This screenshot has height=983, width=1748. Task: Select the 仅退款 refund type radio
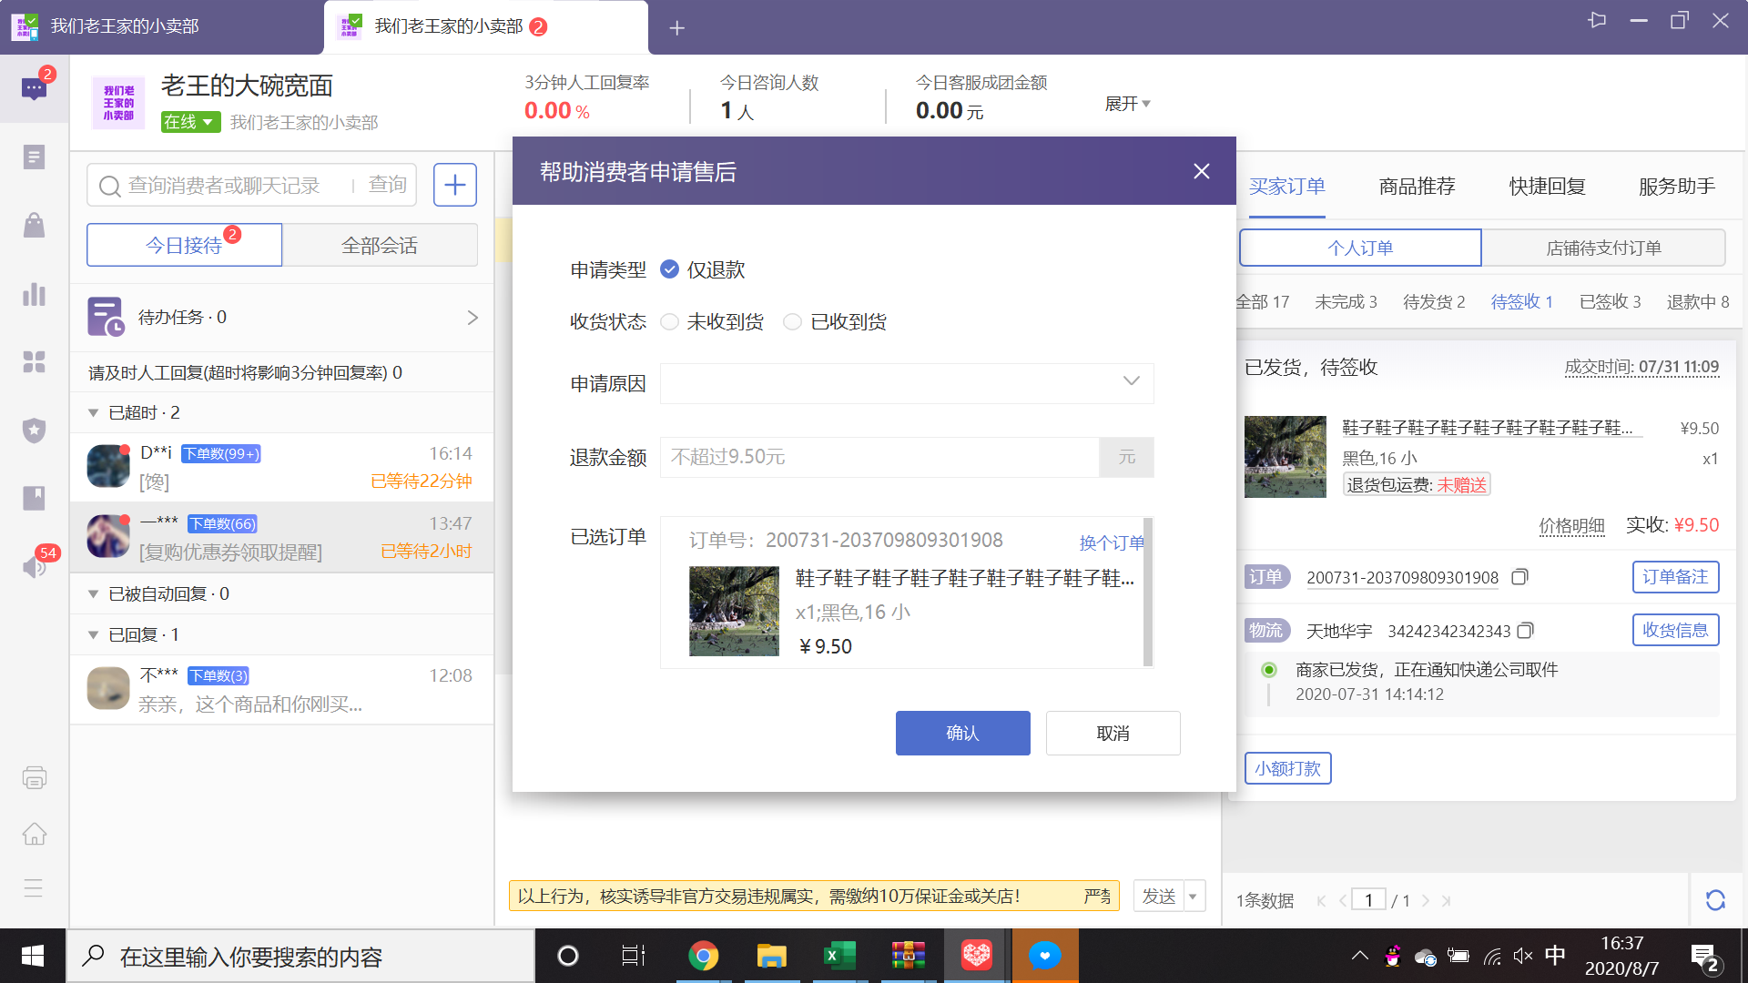pyautogui.click(x=669, y=269)
